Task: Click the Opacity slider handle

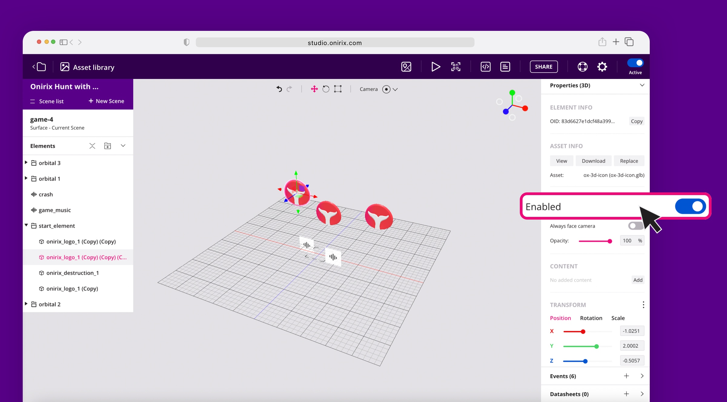Action: tap(610, 241)
